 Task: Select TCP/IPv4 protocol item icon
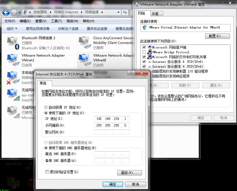pos(149,66)
